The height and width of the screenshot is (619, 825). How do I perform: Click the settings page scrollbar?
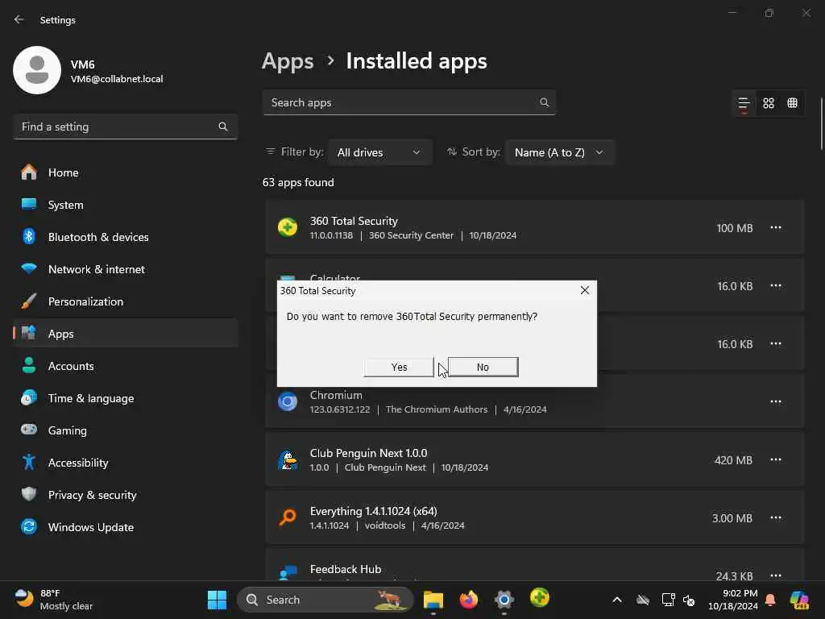coord(821,123)
